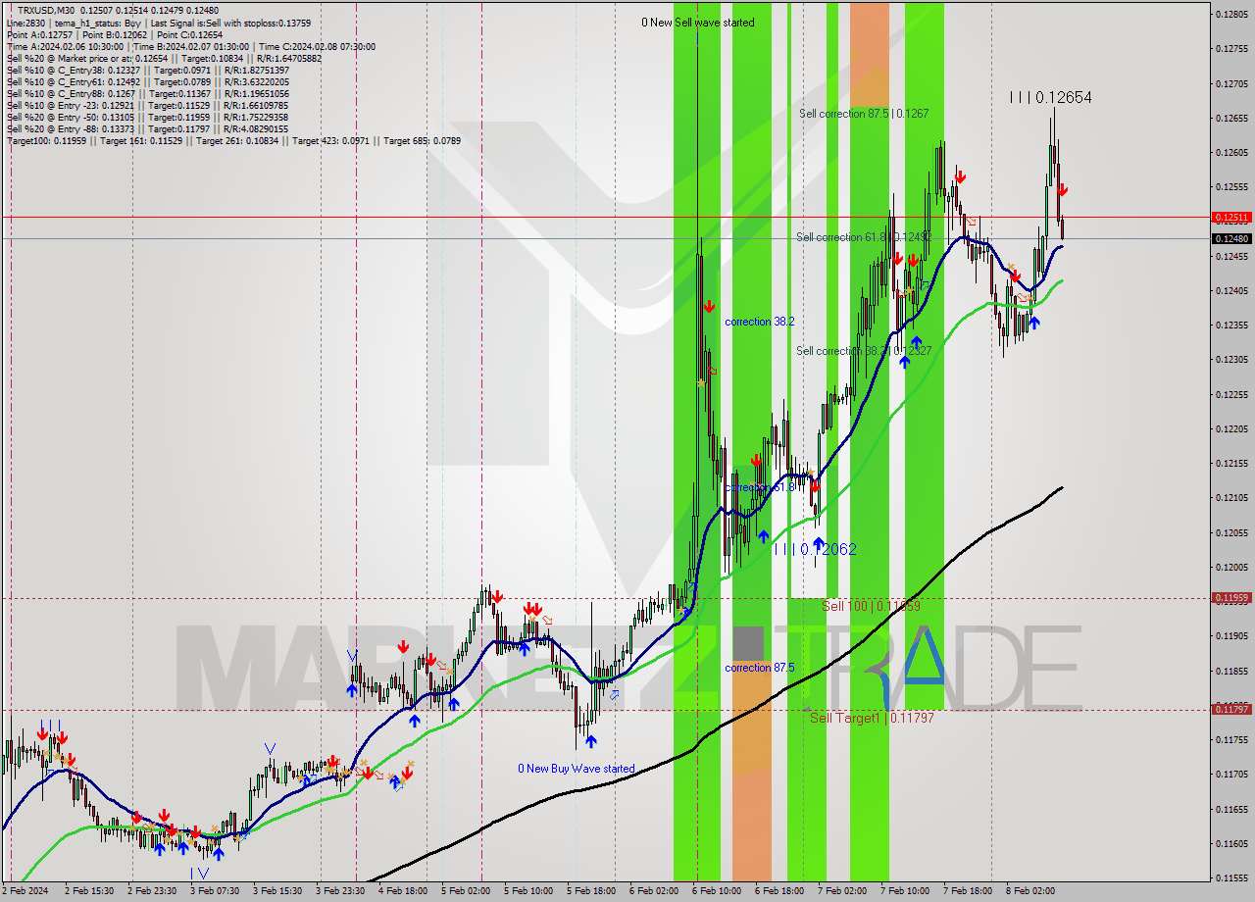Click the '8 Feb 02:00' time axis label

[x=1030, y=891]
